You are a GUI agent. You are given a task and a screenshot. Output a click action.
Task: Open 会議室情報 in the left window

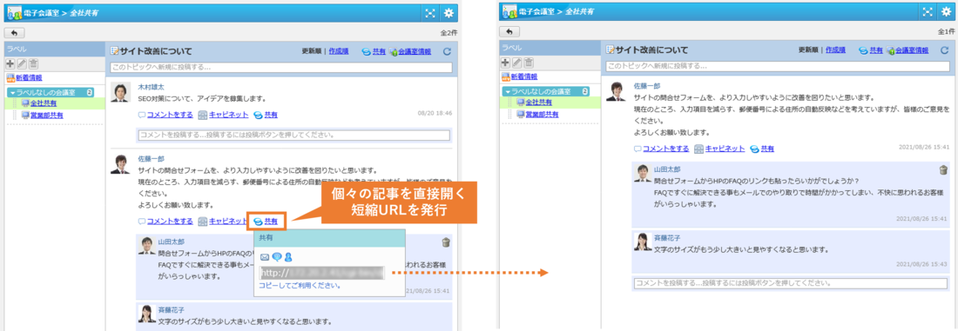(415, 52)
